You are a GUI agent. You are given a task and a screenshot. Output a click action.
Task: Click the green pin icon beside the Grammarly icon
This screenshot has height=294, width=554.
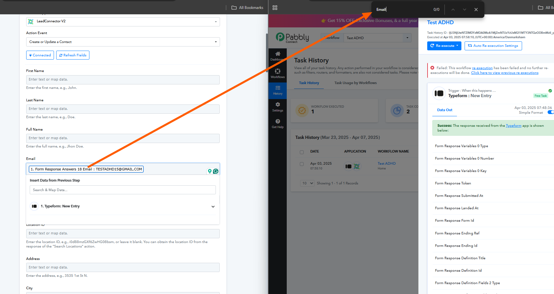pos(210,171)
